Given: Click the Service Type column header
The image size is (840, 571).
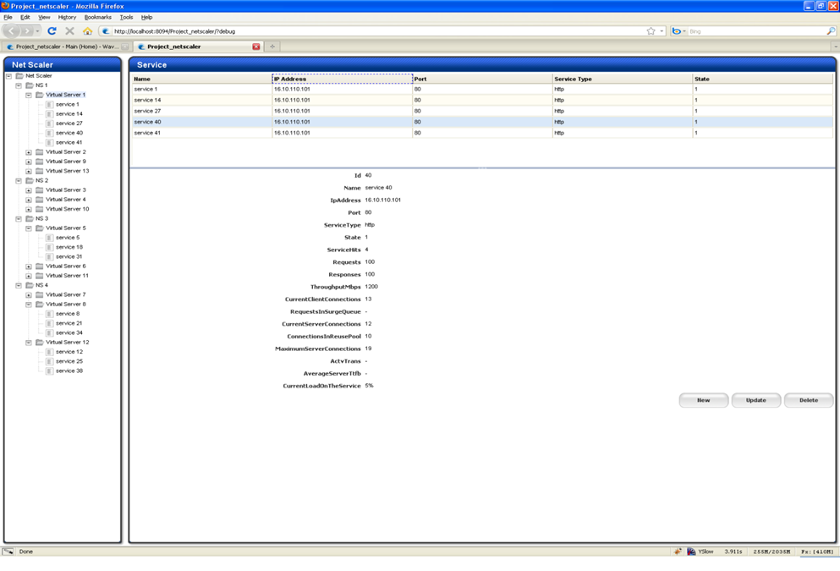Looking at the screenshot, I should coord(573,79).
